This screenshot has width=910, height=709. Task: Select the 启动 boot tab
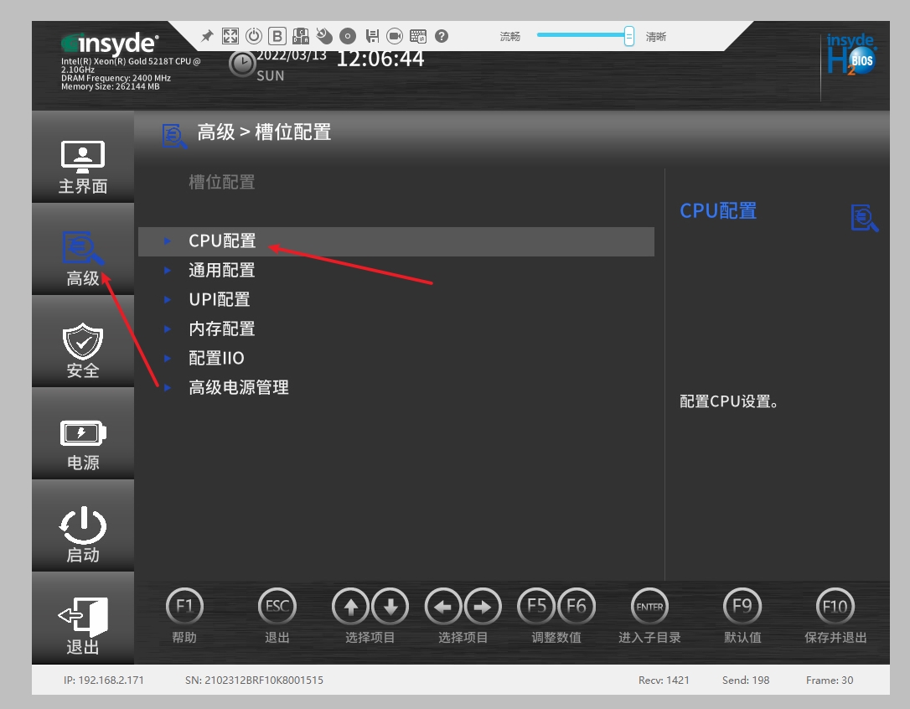click(x=83, y=535)
